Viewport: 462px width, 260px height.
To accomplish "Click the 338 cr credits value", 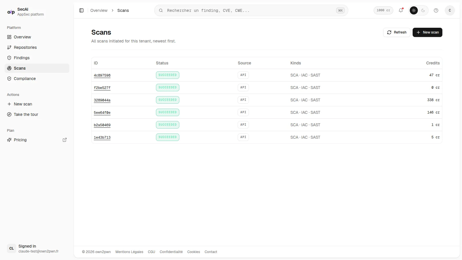I will click(433, 100).
